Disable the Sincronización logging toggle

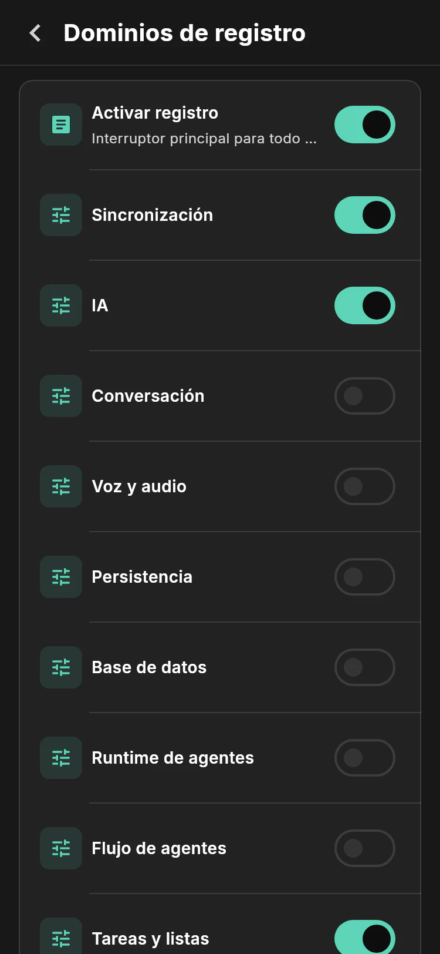(365, 215)
